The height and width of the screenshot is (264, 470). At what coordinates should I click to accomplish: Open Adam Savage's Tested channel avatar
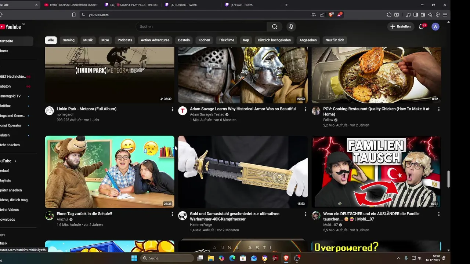tap(182, 111)
